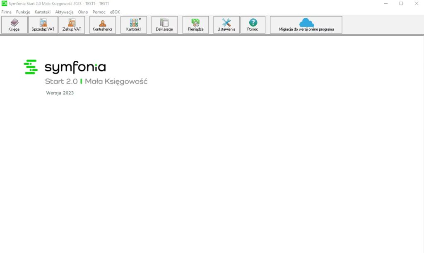
Task: Open the Deklaracje declarations icon
Action: pos(164,23)
